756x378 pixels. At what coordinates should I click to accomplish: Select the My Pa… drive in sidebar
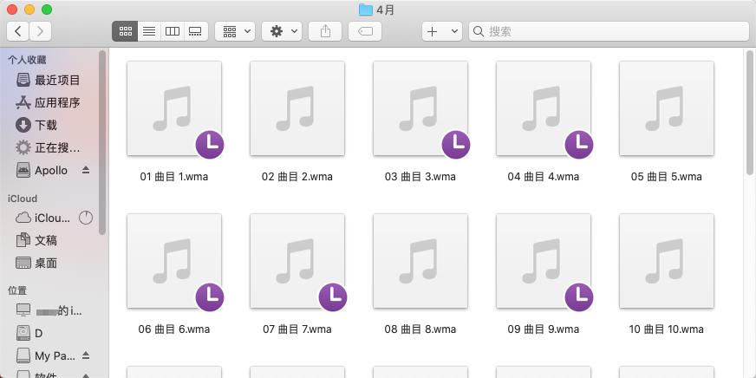point(46,355)
